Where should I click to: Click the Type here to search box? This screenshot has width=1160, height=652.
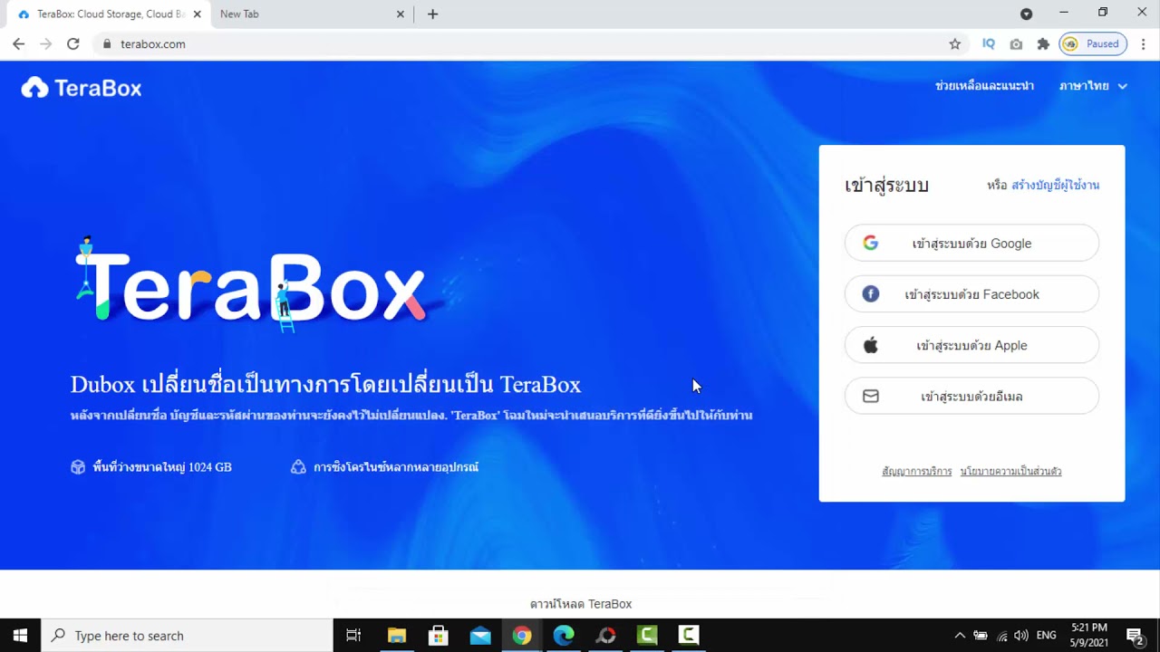pos(188,636)
